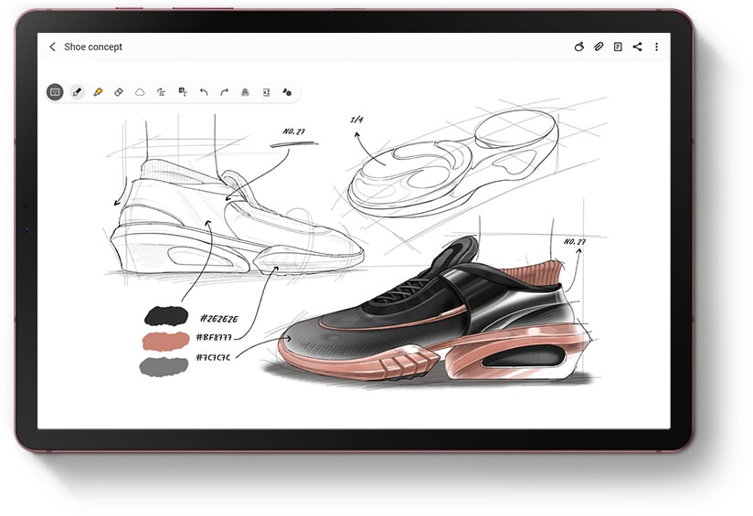Viewport: 753px width, 516px height.
Task: Select the Pen tool
Action: (77, 92)
